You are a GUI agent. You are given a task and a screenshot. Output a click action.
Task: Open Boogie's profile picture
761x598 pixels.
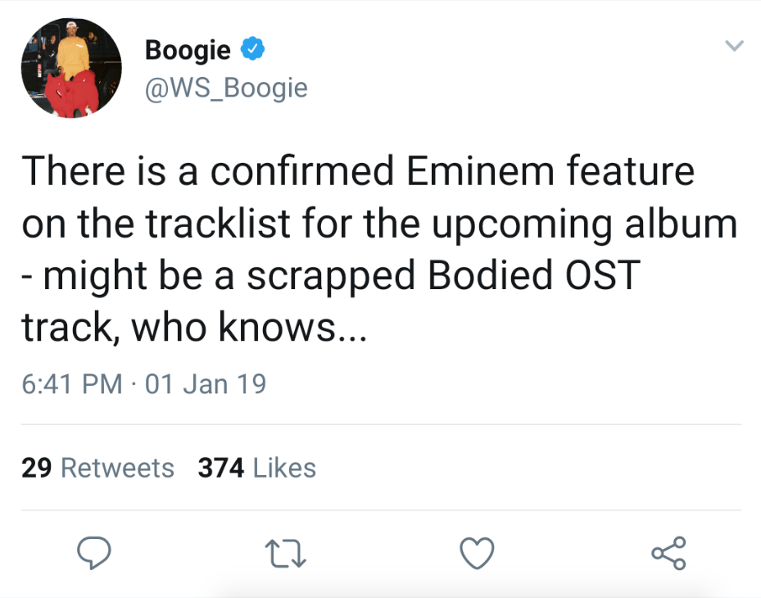[x=71, y=68]
